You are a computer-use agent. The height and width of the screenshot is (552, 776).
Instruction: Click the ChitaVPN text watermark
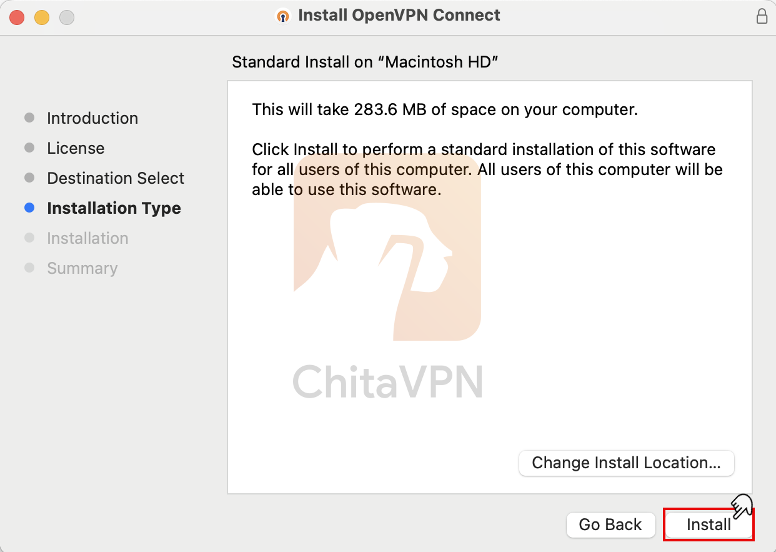click(x=387, y=381)
